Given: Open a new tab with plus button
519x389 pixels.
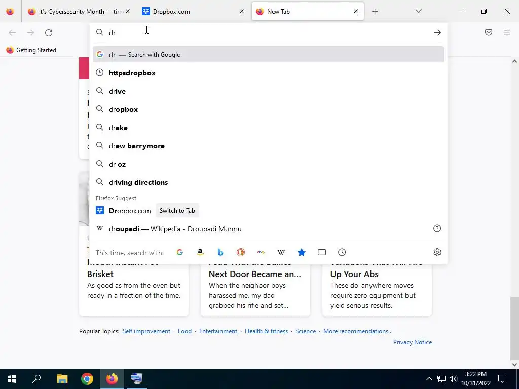Looking at the screenshot, I should pos(375,12).
